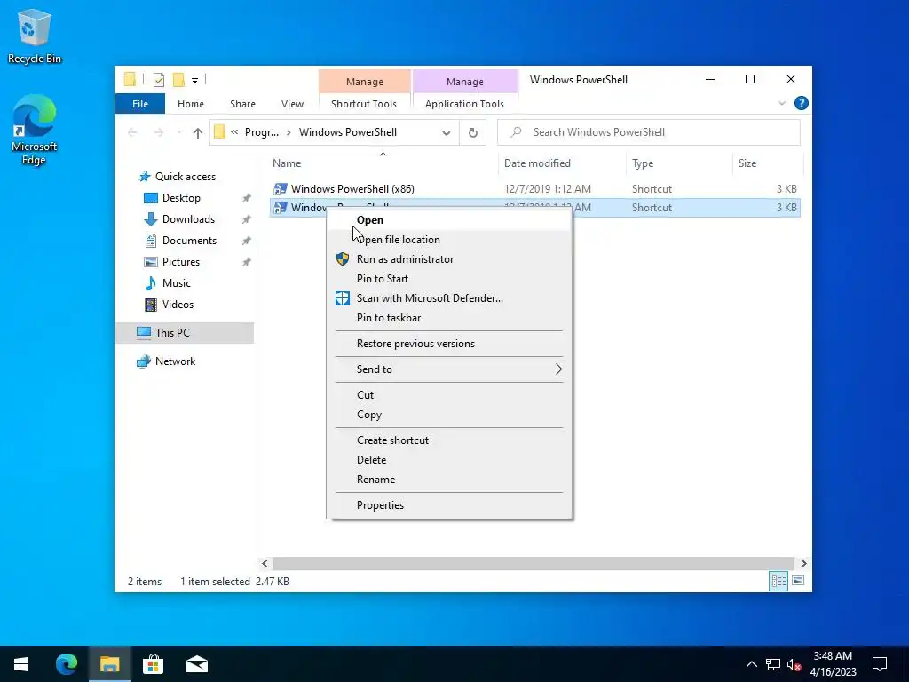Image resolution: width=909 pixels, height=682 pixels.
Task: Open Videos in navigation pane
Action: point(178,305)
